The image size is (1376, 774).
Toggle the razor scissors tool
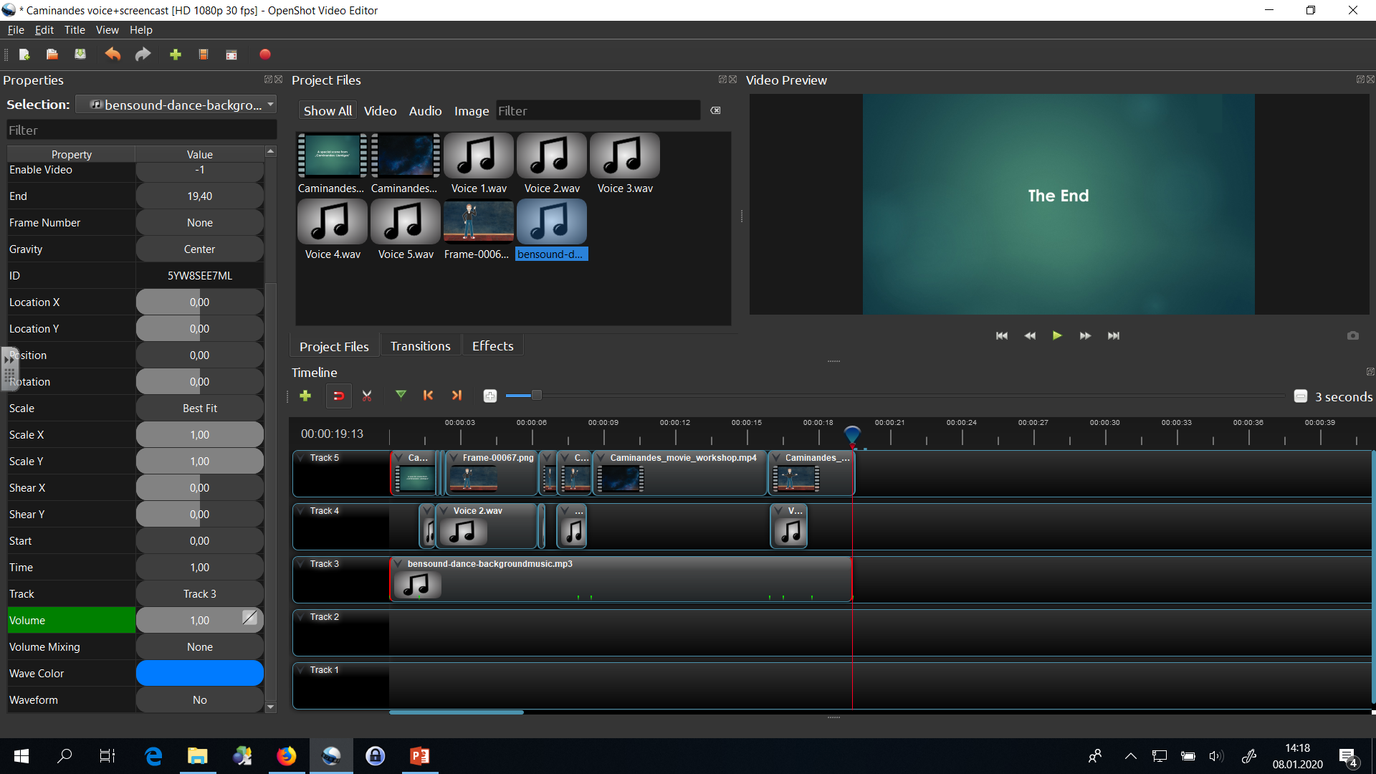pos(367,396)
